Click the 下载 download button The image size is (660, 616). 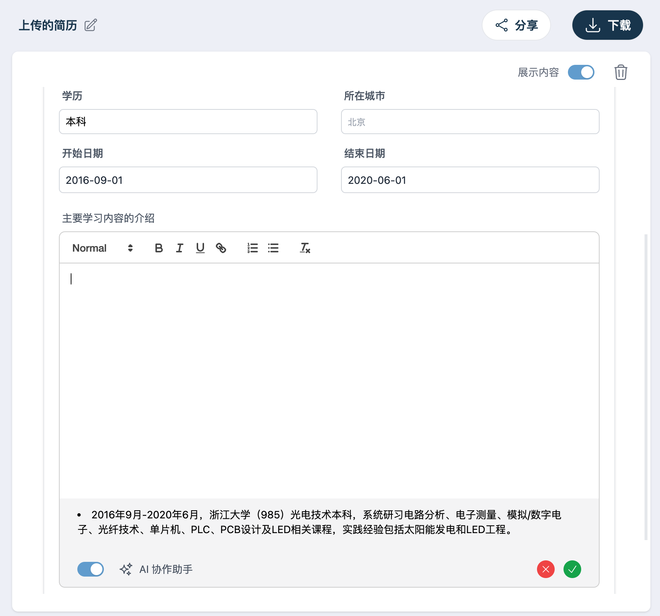(607, 25)
